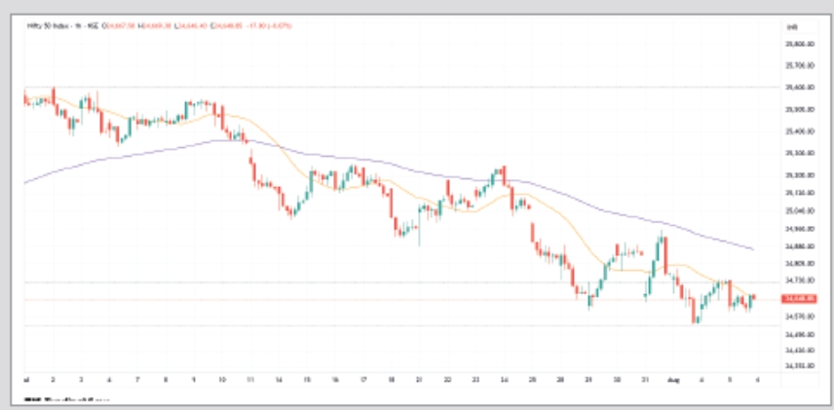
Task: Select the red current price tag 24,648.85
Action: (796, 298)
